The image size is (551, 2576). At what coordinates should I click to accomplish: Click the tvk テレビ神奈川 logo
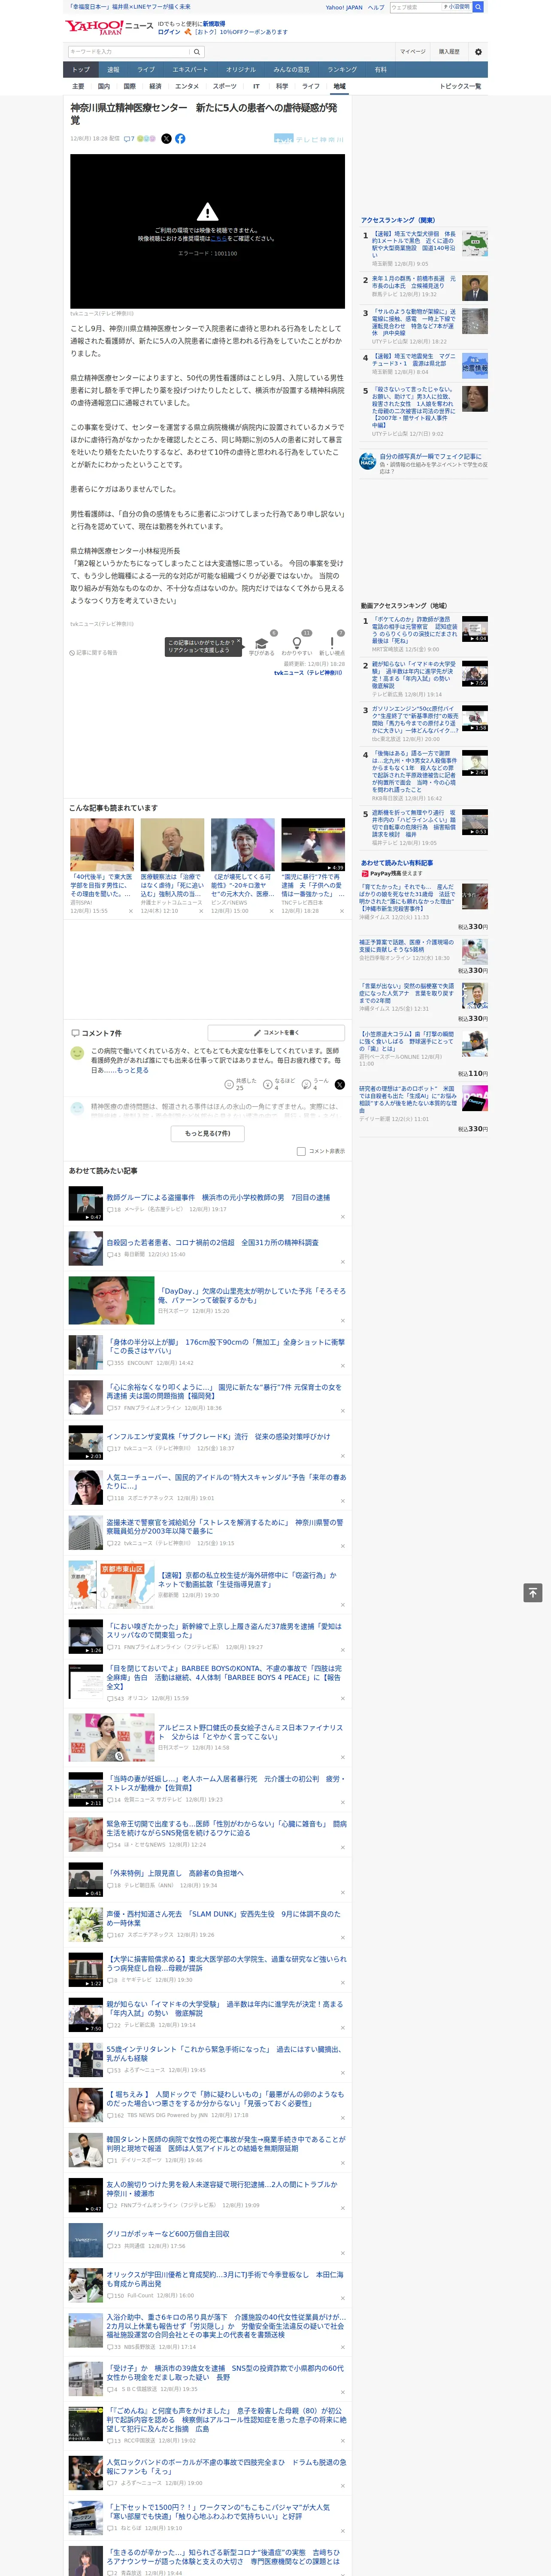tap(309, 139)
